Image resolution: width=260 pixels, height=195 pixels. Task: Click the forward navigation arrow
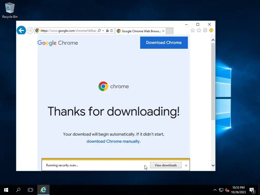[30, 30]
